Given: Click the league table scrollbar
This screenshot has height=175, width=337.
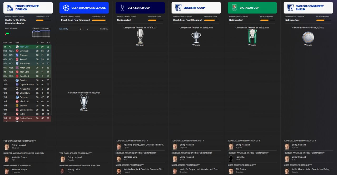Looking at the screenshot, I should [52, 80].
